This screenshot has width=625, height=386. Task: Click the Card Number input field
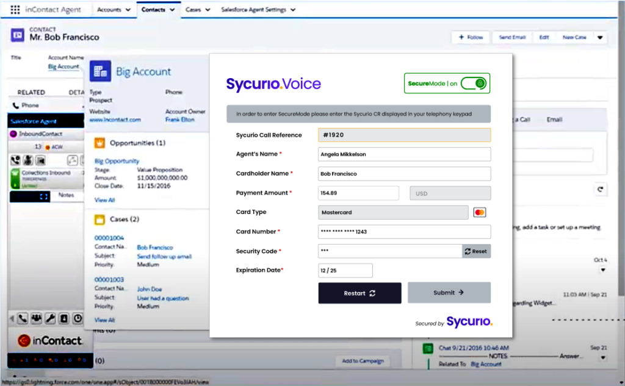405,232
